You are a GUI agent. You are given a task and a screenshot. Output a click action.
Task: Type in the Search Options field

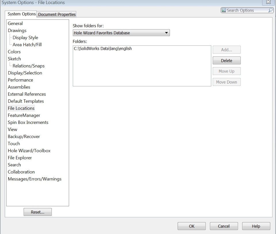tap(247, 10)
